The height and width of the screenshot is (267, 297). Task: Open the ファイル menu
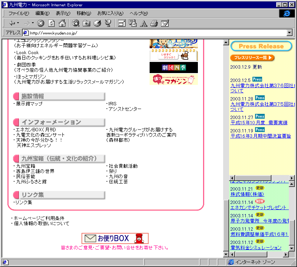click(19, 13)
